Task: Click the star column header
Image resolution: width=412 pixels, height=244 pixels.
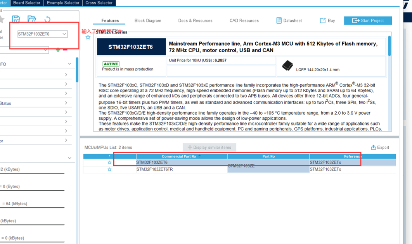Action: [x=109, y=156]
